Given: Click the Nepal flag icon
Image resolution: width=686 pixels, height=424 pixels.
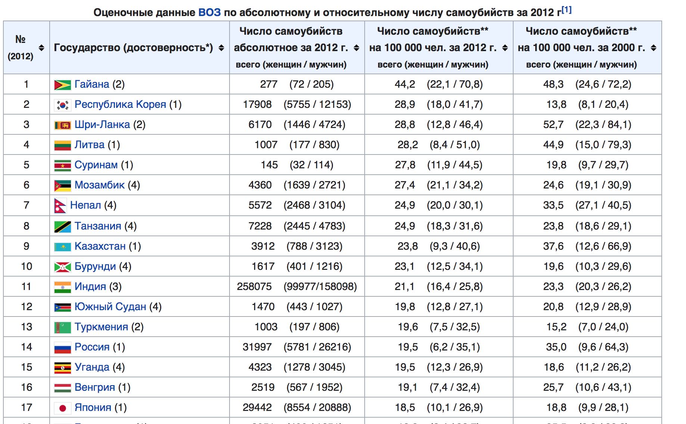Looking at the screenshot, I should point(60,206).
